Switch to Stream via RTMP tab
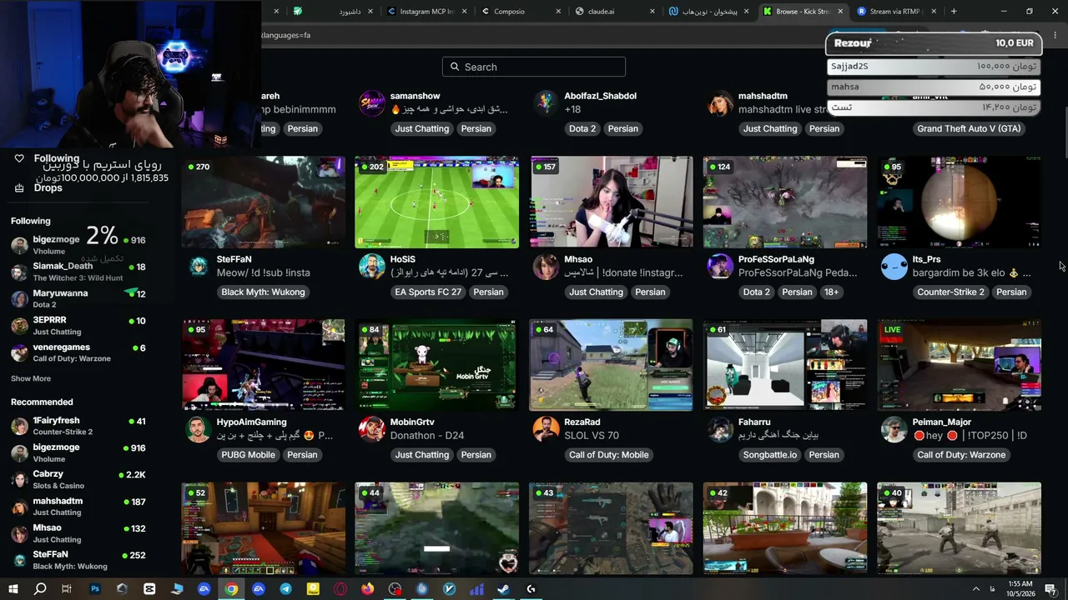Image resolution: width=1068 pixels, height=600 pixels. point(897,12)
